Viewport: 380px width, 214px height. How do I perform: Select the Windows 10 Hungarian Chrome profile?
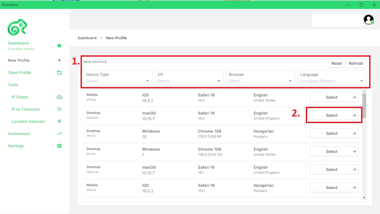334,133
